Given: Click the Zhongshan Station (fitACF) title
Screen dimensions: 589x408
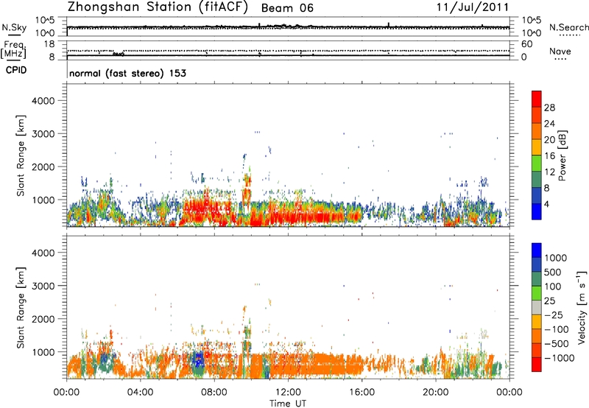Looking at the screenshot, I should pyautogui.click(x=158, y=7).
